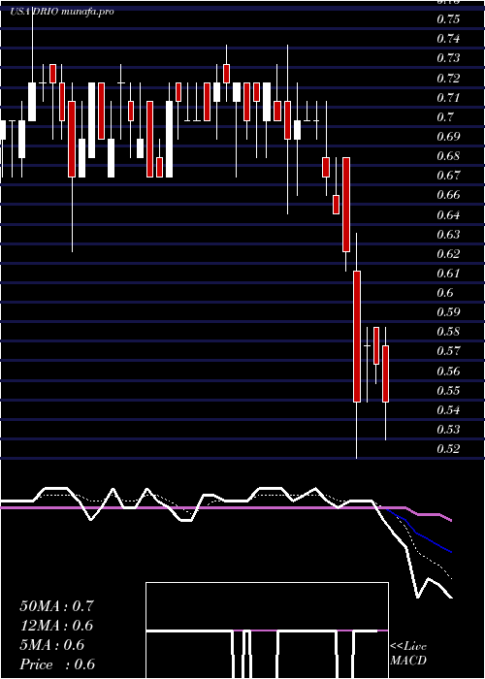Click the 0.72 price axis label
The image size is (485, 679).
point(448,78)
